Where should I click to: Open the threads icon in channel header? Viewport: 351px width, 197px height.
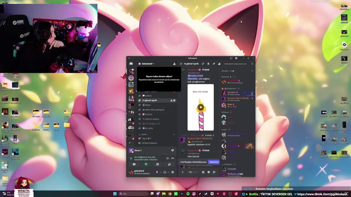203,64
